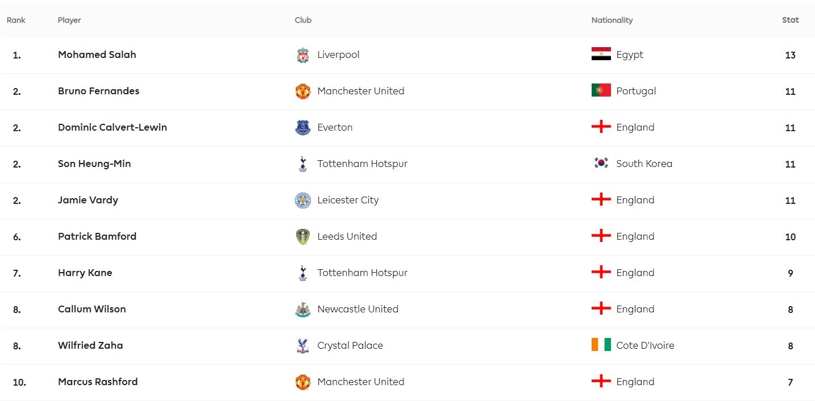Select Son Heung-Min player name
The width and height of the screenshot is (815, 401).
(x=94, y=164)
